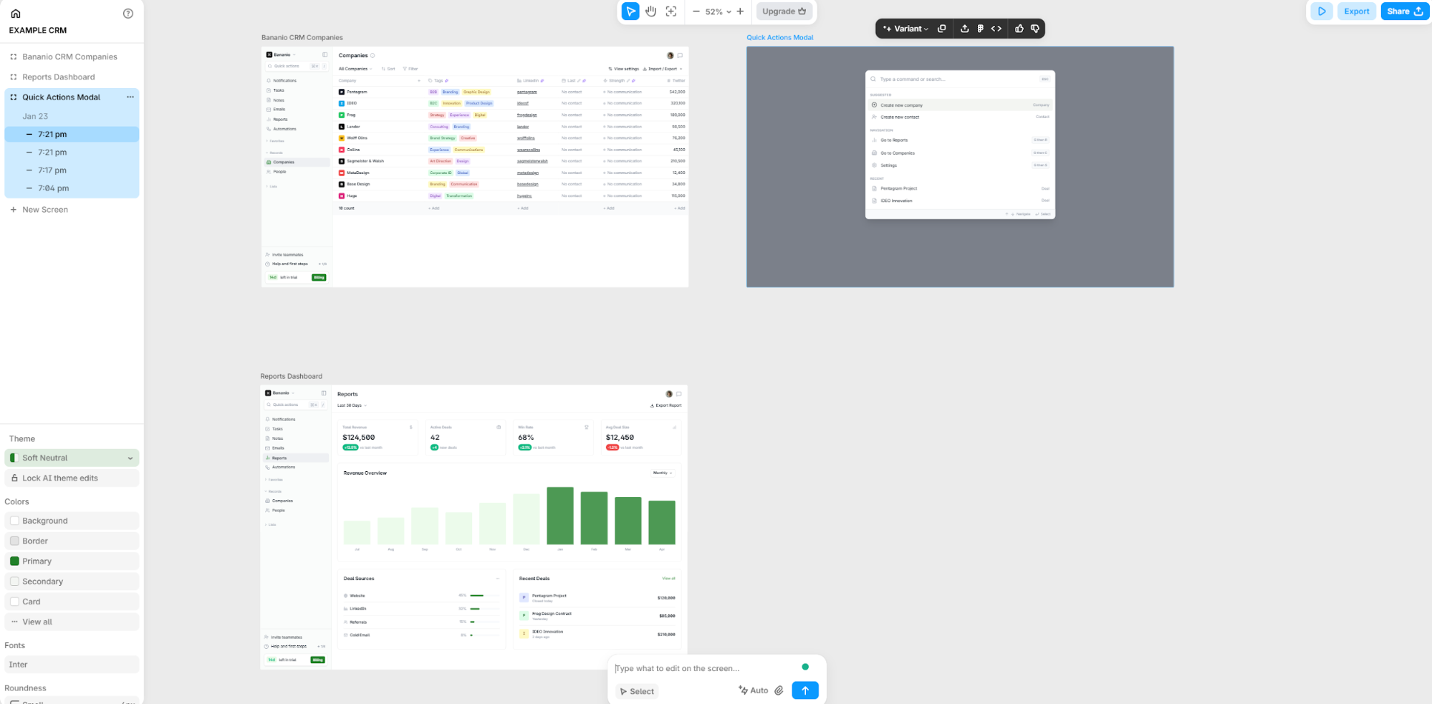Select the 7:17 pm version entry
Image resolution: width=1432 pixels, height=704 pixels.
coord(52,170)
